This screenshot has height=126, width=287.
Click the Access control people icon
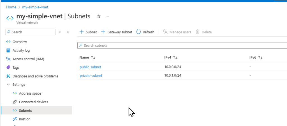click(x=8, y=59)
